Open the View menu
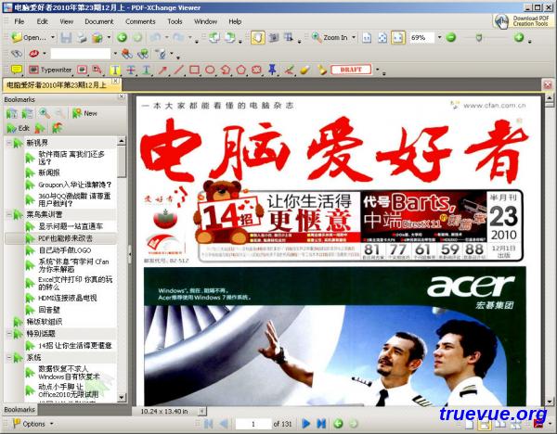The height and width of the screenshot is (434, 557). tap(67, 21)
